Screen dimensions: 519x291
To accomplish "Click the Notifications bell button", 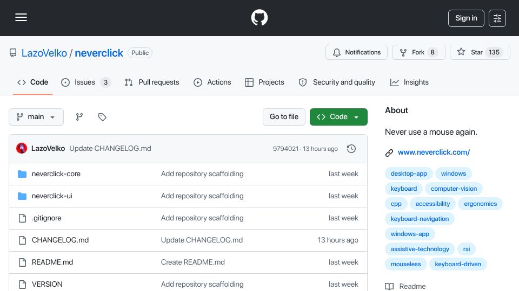I will [356, 52].
